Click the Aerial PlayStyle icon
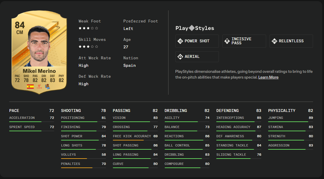The height and width of the screenshot is (179, 324). pos(180,57)
